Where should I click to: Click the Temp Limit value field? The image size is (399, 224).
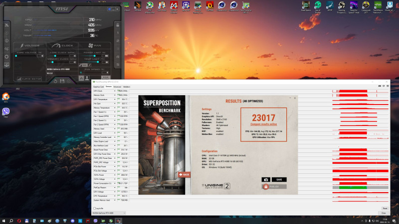pyautogui.click(x=106, y=62)
